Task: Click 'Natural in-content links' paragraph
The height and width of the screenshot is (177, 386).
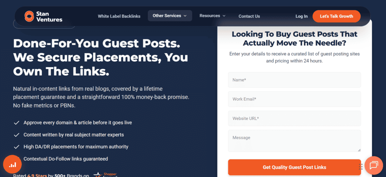Action: (x=101, y=97)
